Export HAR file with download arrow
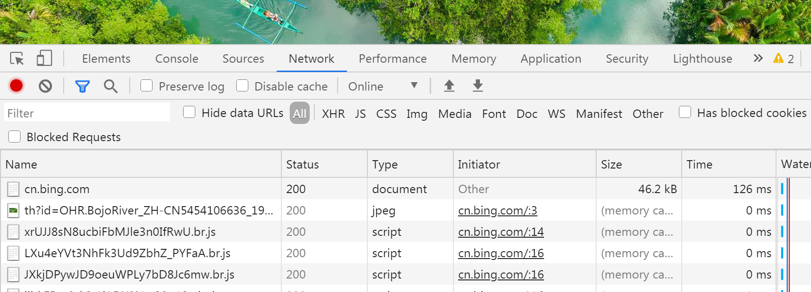The height and width of the screenshot is (292, 811). click(478, 86)
